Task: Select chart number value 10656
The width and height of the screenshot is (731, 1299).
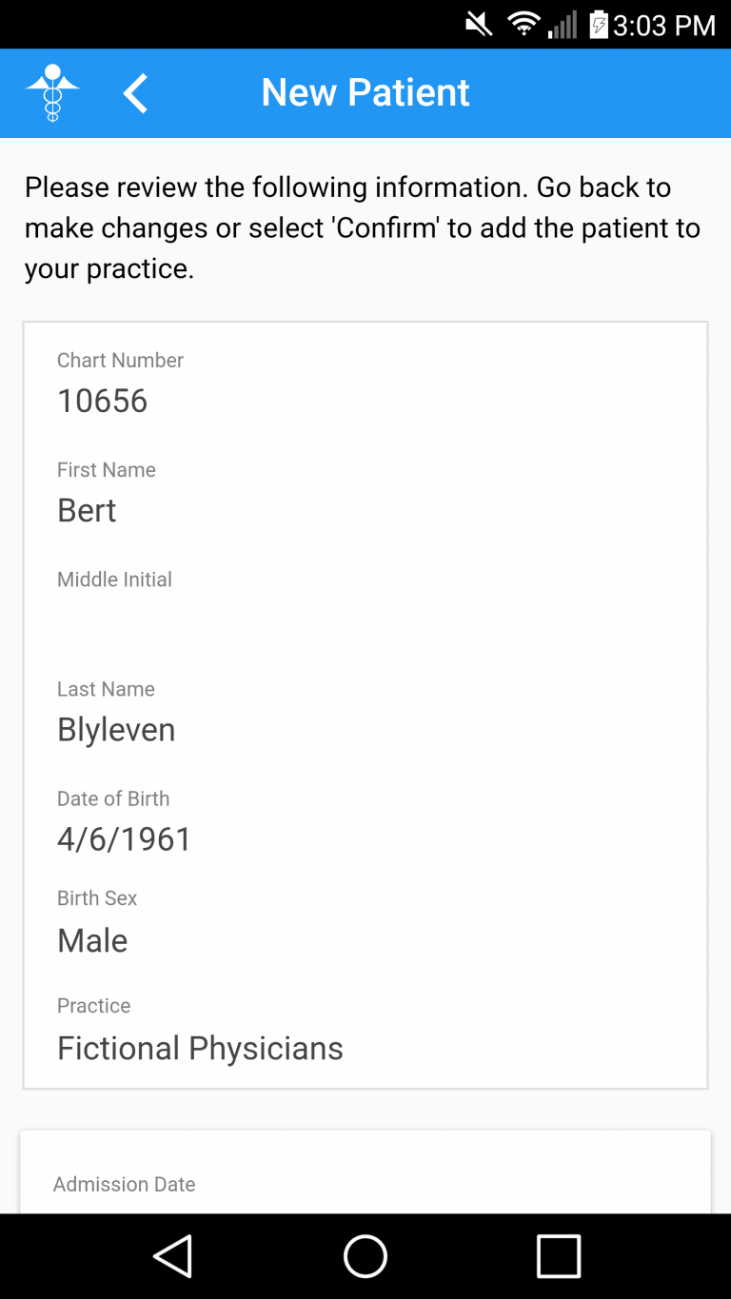Action: tap(103, 401)
